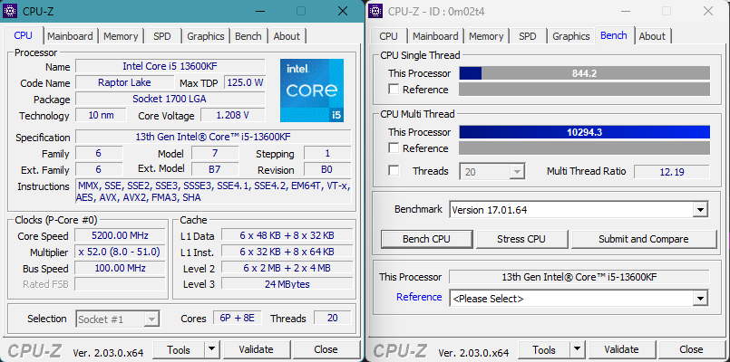Click the Intel Core i5 logo badge
The image size is (730, 362).
312,90
